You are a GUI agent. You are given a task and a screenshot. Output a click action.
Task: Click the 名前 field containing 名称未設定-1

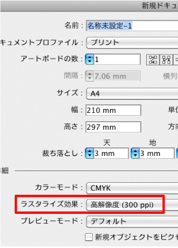[x=132, y=26]
